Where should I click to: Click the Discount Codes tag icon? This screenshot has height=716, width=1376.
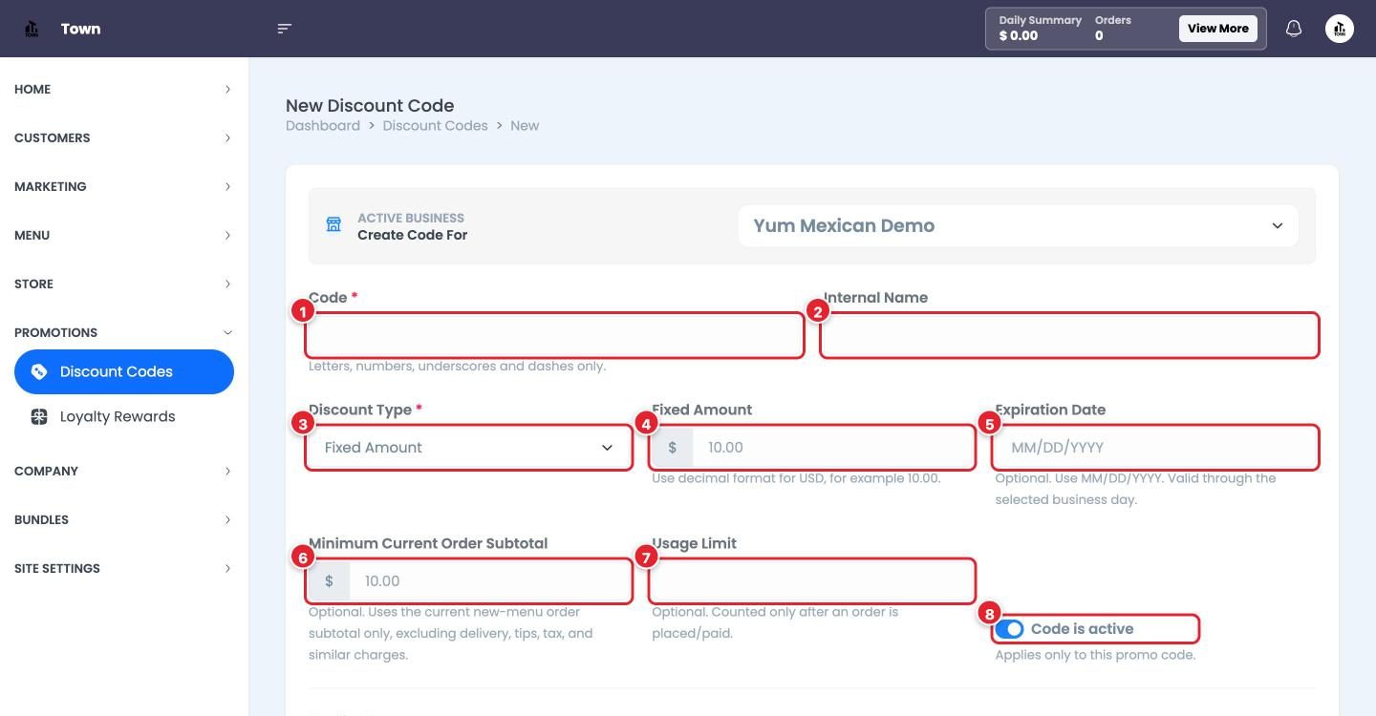click(39, 372)
